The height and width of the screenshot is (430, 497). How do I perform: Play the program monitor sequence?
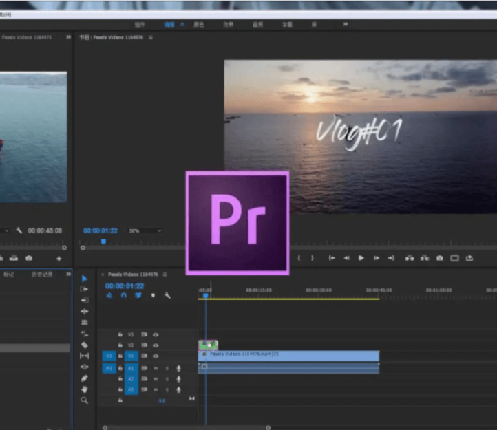(x=361, y=258)
